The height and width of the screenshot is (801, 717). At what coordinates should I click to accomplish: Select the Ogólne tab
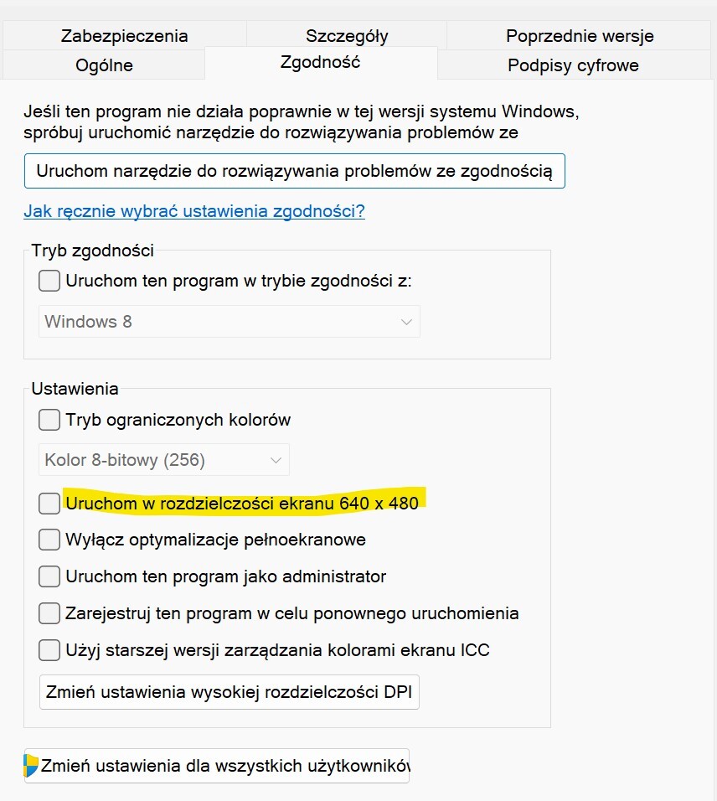click(104, 65)
